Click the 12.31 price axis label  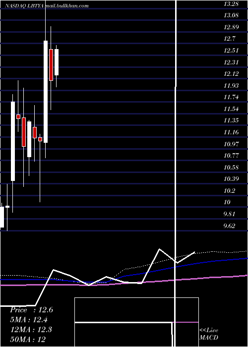231,62
